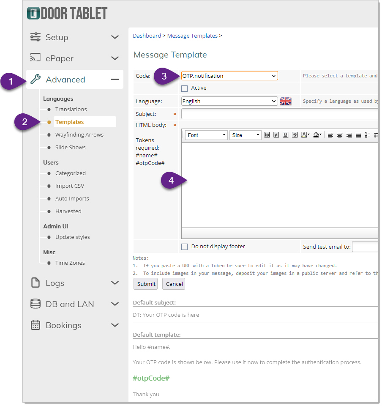The image size is (382, 406).
Task: Open the Font dropdown in the editor
Action: [x=206, y=135]
